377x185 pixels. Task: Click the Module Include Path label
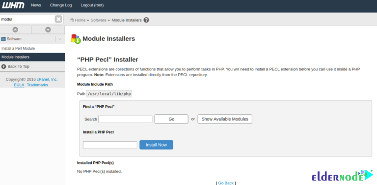(x=95, y=84)
